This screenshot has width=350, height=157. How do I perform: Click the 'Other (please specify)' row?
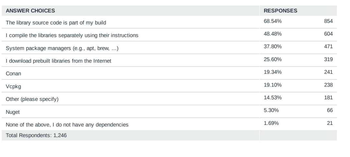(x=169, y=99)
